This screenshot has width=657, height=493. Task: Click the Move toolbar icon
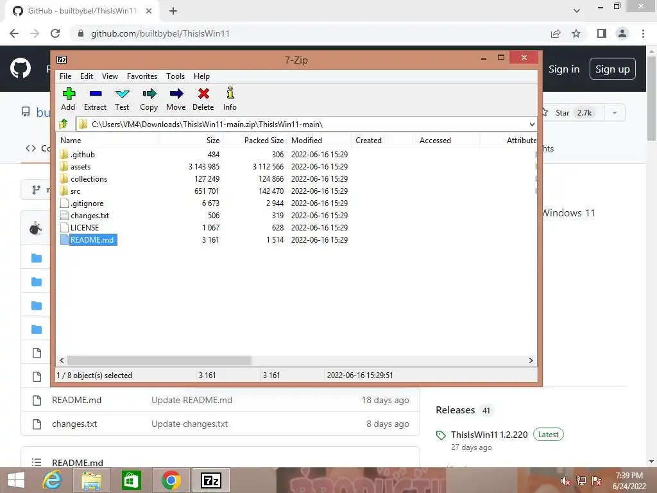pos(176,99)
